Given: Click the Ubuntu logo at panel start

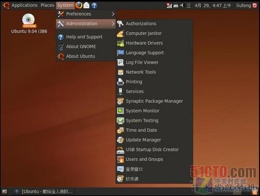Looking at the screenshot, I should coord(6,5).
